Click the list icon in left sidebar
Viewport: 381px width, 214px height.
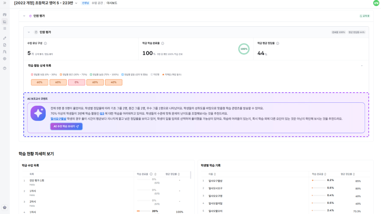[x=5, y=28]
